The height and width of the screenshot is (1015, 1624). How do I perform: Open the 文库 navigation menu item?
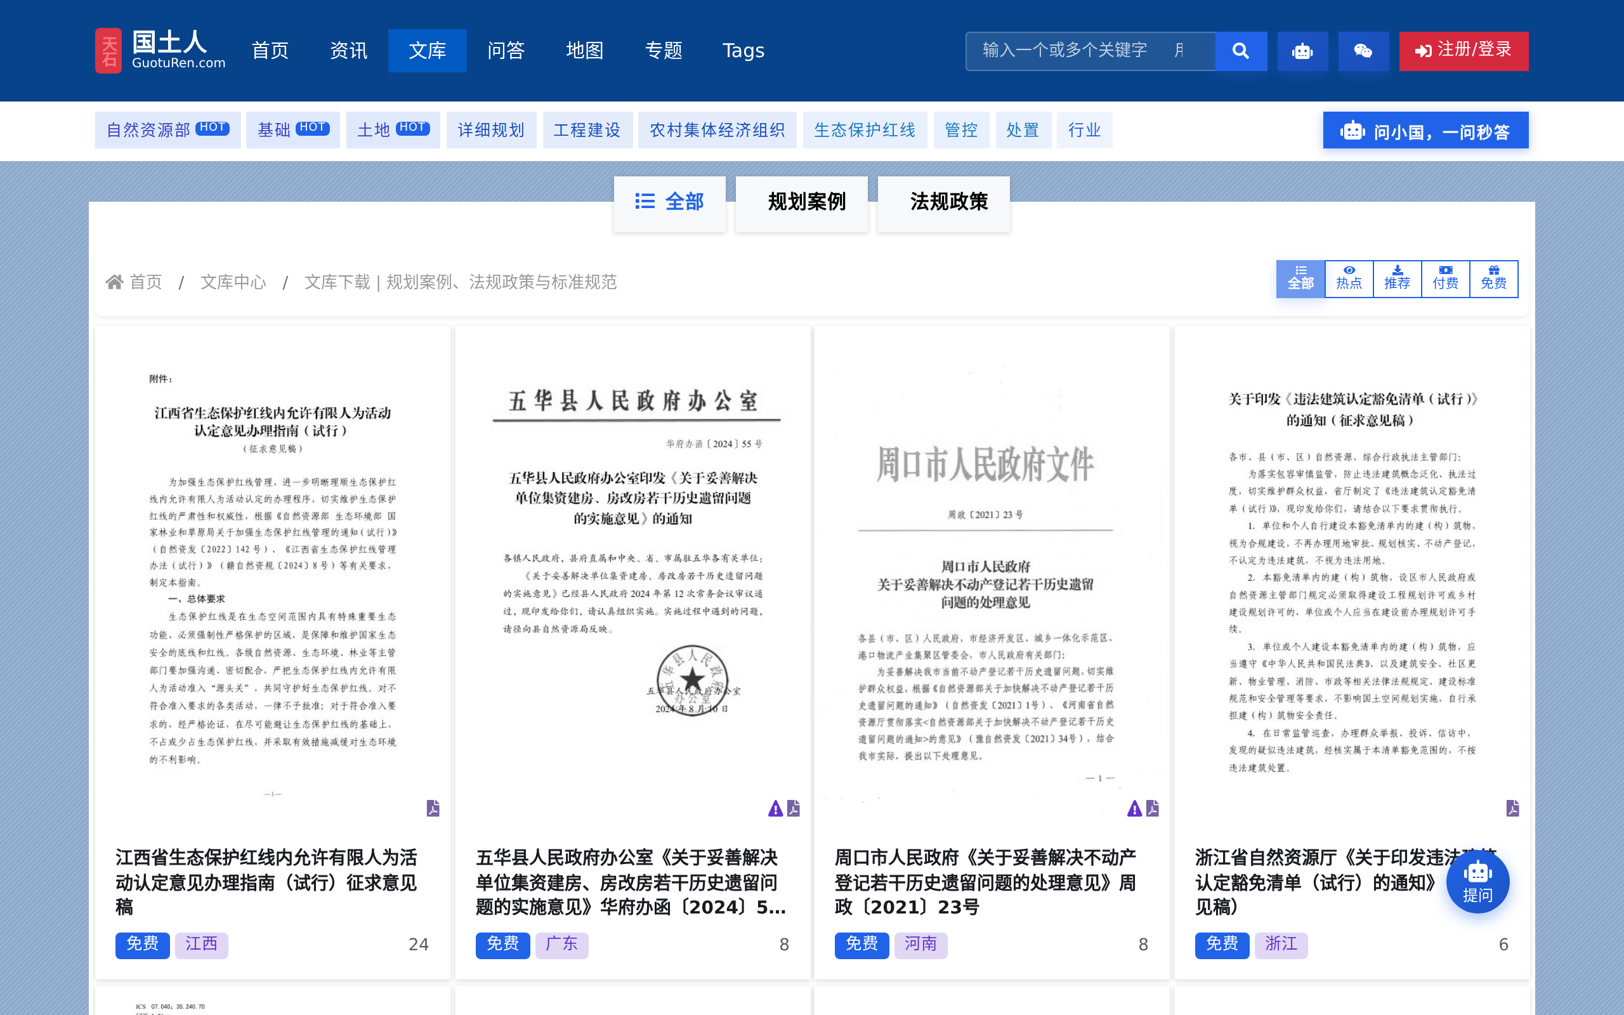point(428,51)
